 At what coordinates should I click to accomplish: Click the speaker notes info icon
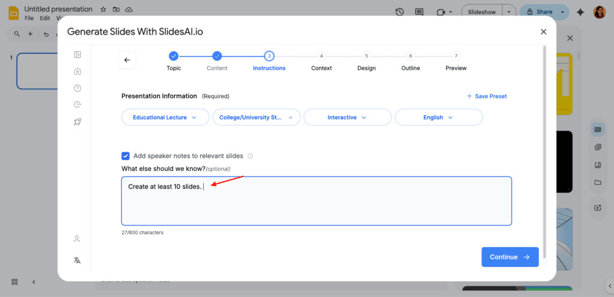point(251,156)
